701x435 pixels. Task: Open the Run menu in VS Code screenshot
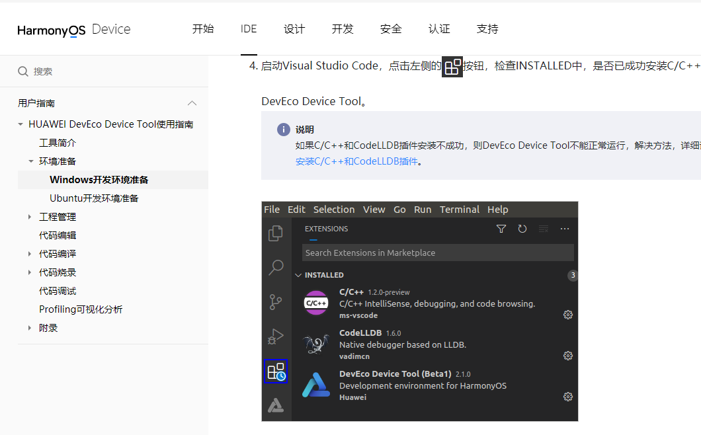[423, 210]
